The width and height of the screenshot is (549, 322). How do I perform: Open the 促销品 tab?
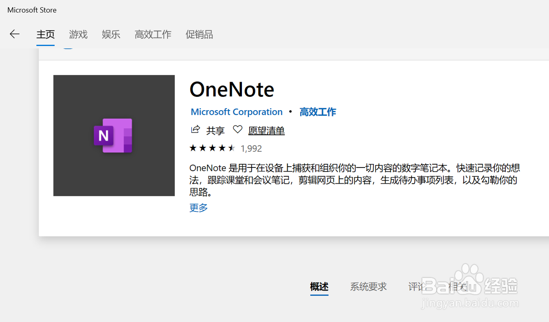point(199,35)
